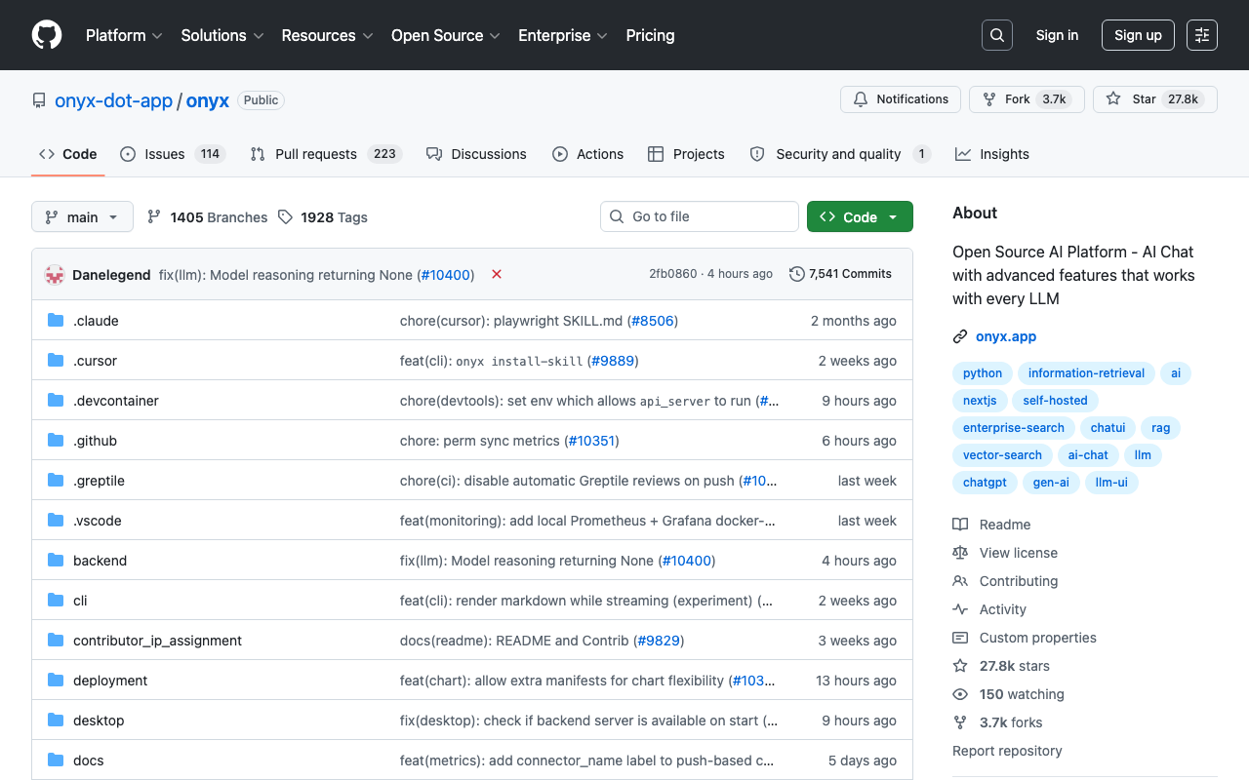Open the Projects tab
This screenshot has height=780, width=1249.
click(686, 154)
